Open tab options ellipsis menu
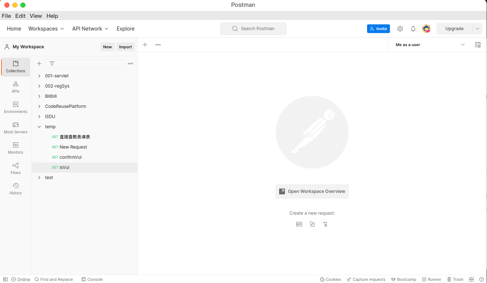Viewport: 487px width, 283px height. click(x=158, y=45)
